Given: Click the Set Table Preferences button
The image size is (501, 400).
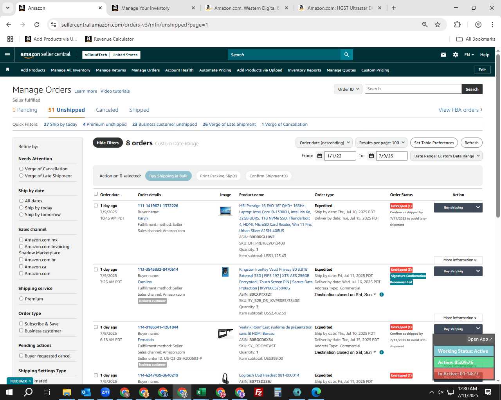Looking at the screenshot, I should (x=434, y=143).
